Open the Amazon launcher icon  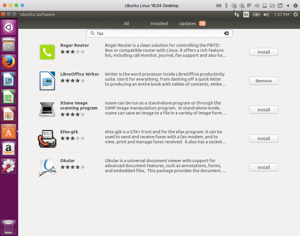[x=9, y=149]
